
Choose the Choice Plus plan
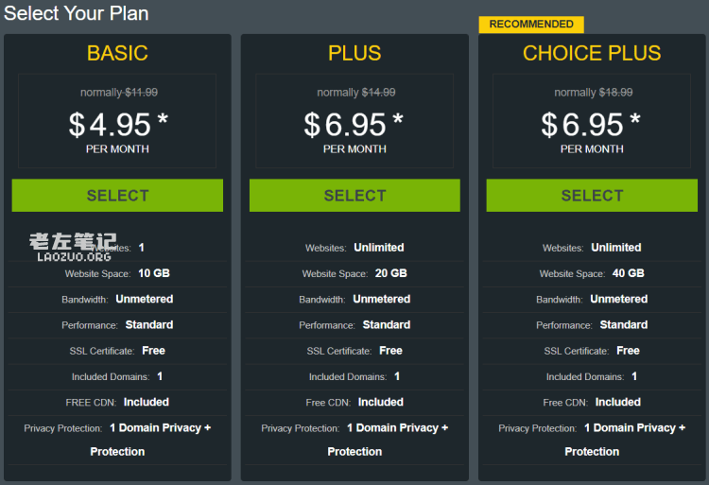tap(592, 196)
